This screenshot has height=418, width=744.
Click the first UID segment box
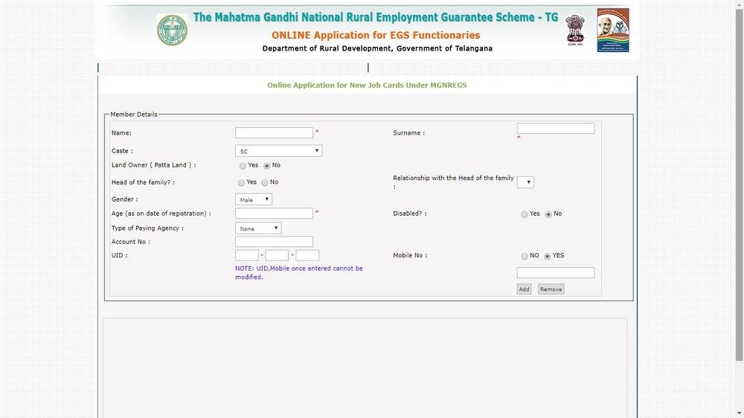click(x=246, y=255)
